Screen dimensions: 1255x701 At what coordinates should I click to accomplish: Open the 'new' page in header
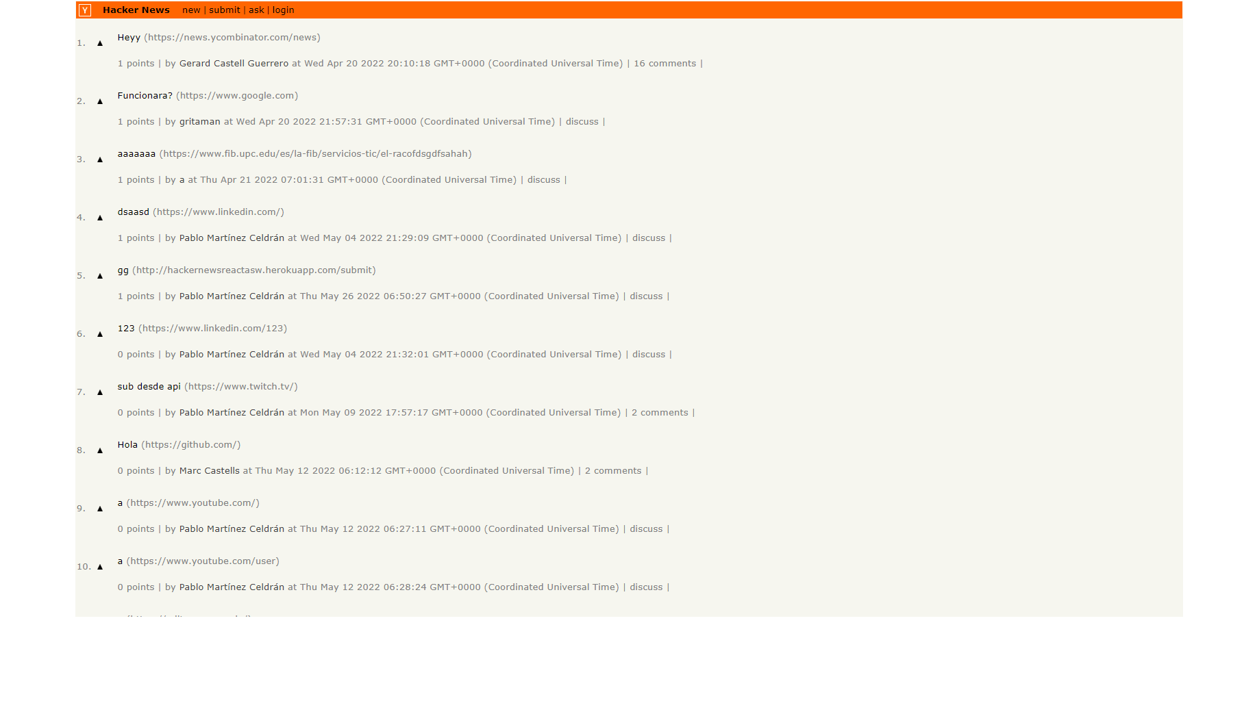pyautogui.click(x=191, y=10)
